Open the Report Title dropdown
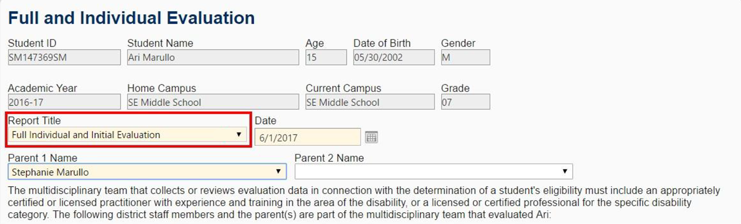 127,134
